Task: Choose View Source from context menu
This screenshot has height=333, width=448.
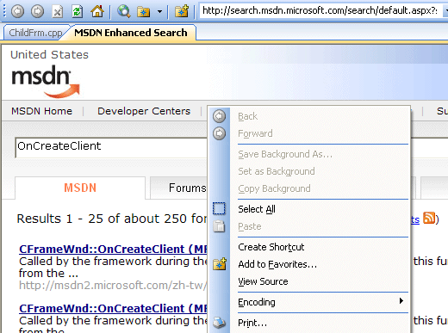Action: click(x=310, y=281)
